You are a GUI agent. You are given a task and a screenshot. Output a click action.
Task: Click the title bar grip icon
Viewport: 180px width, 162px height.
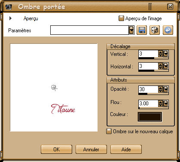150,6
